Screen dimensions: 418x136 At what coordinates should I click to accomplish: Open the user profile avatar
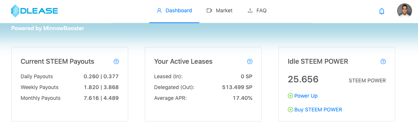[x=405, y=11]
